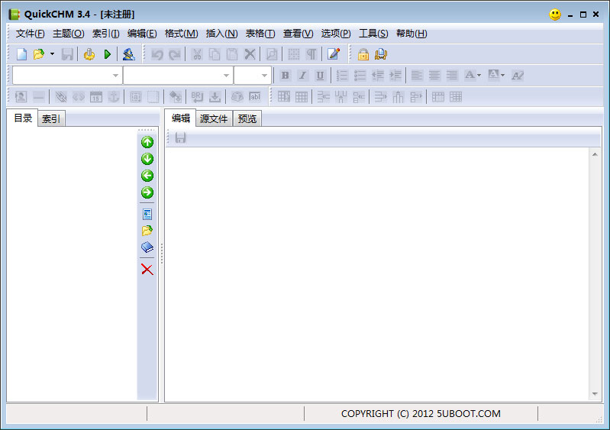
Task: Open the 工具(S) menu
Action: click(373, 34)
